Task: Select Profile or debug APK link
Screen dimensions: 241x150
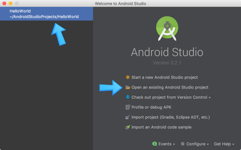Action: point(152,107)
